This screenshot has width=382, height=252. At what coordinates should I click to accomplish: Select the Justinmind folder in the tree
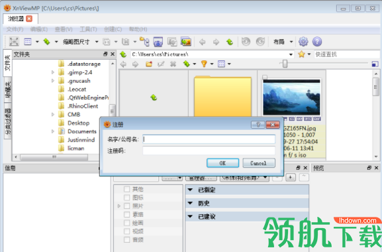(81, 140)
